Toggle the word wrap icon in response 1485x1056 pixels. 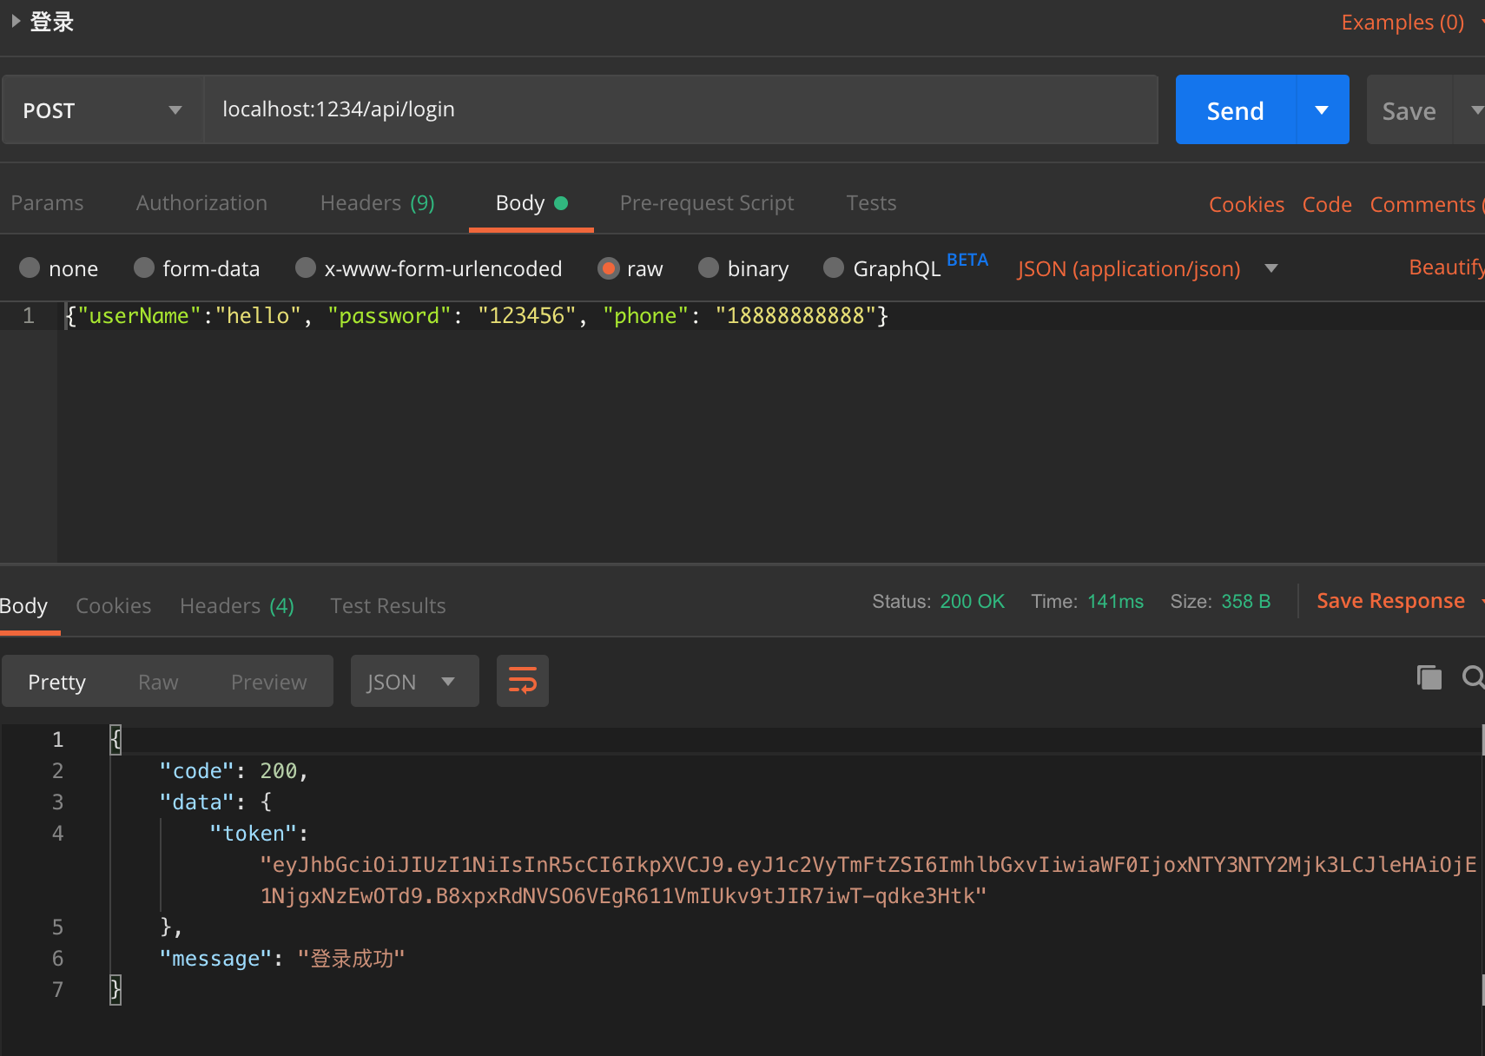(x=522, y=681)
